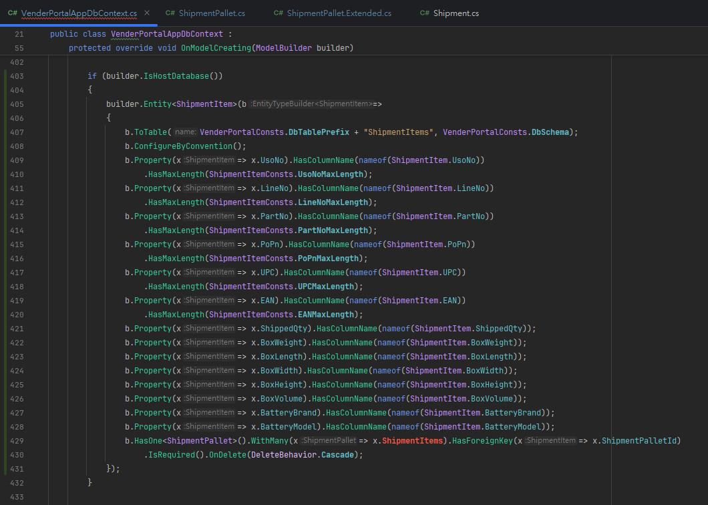
Task: Click the C# file icon on Shipment.cs tab
Action: (425, 13)
